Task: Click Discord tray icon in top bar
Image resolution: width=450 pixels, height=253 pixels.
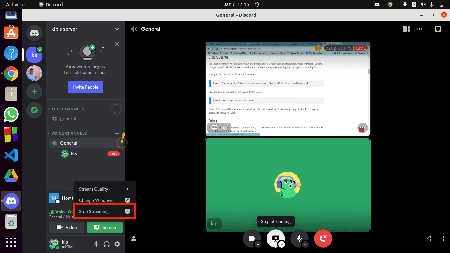Action: pos(378,4)
